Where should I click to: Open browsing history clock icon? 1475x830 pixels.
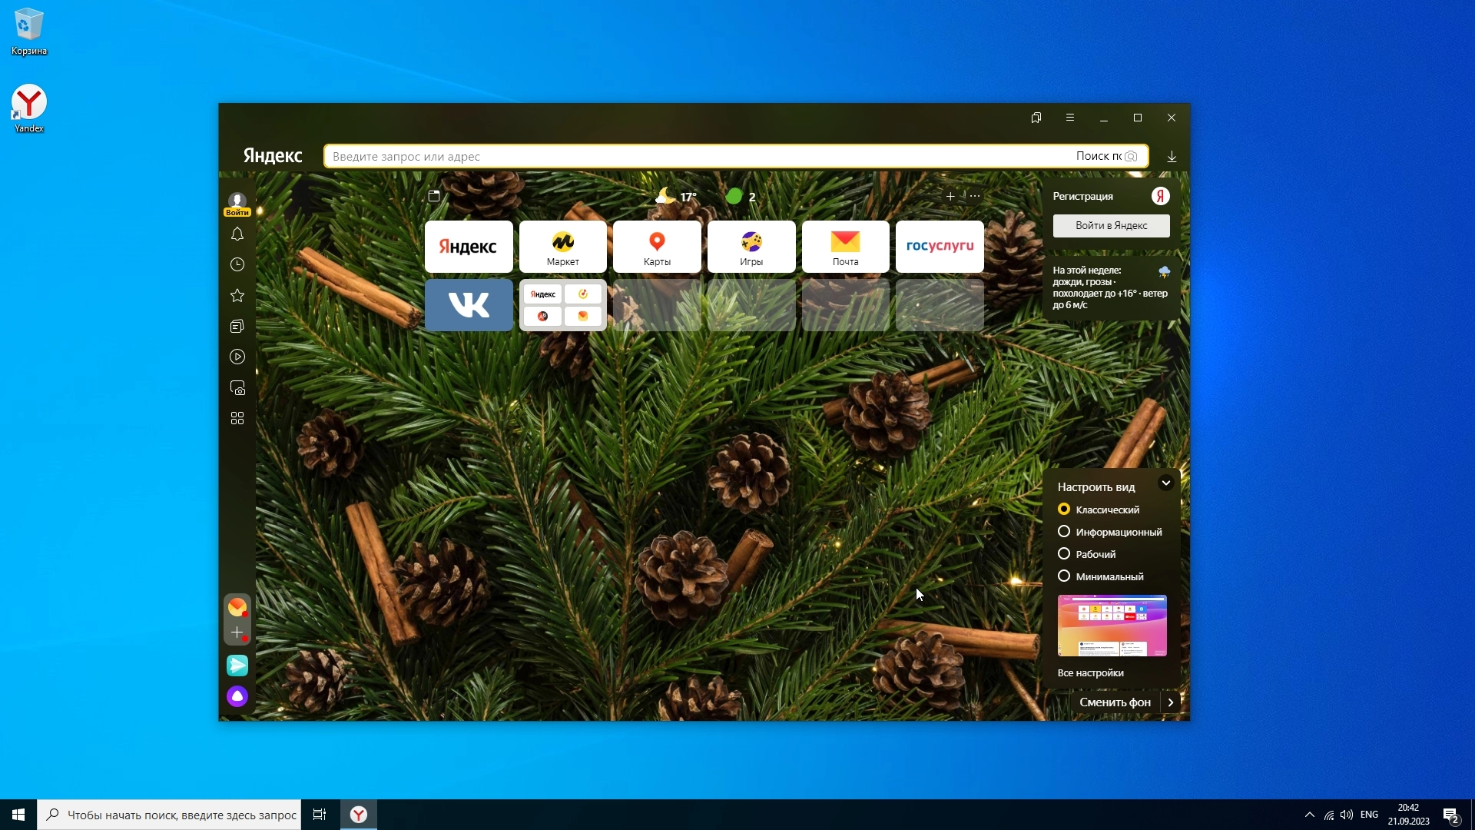coord(237,265)
